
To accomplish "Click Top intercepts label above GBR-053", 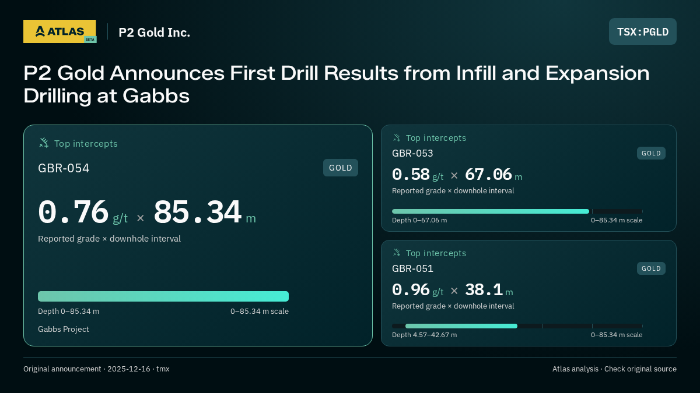I will pyautogui.click(x=436, y=138).
